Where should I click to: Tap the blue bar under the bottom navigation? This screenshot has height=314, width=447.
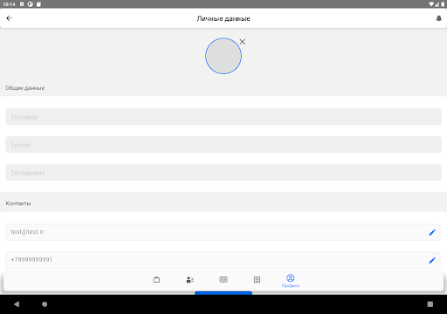[223, 293]
